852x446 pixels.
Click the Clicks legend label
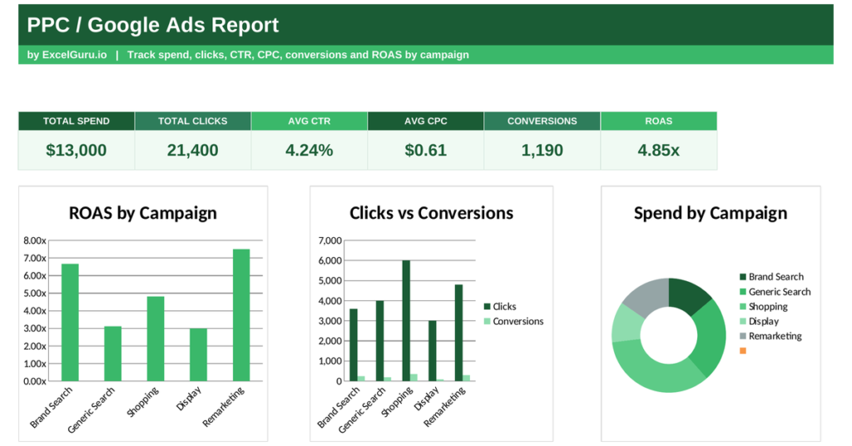pyautogui.click(x=504, y=306)
